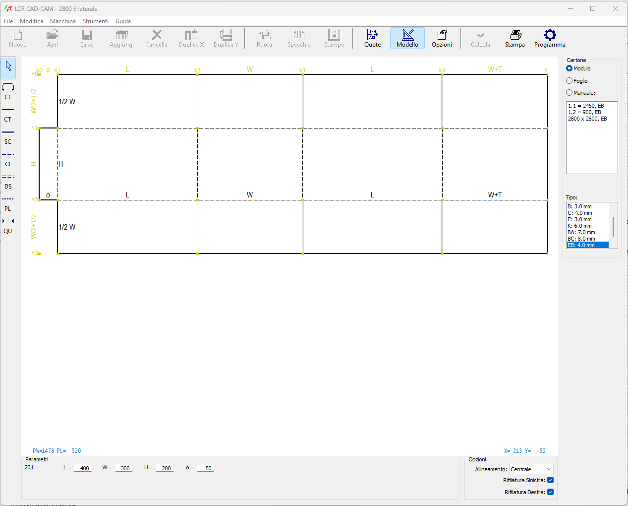Screen dimensions: 628x506
Task: Select type 'K: 6.0 mm'
Action: pos(588,226)
